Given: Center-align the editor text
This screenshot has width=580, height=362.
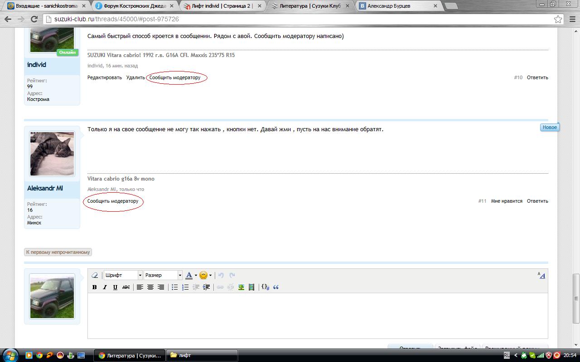Looking at the screenshot, I should 150,287.
